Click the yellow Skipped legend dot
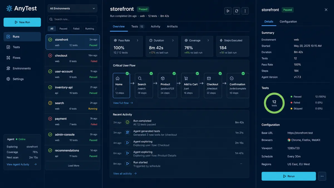Image resolution: width=334 pixels, height=188 pixels. click(x=291, y=109)
